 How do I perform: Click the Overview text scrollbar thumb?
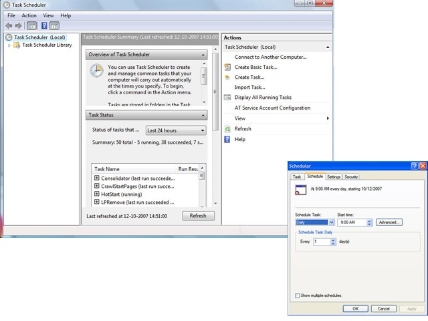coord(203,76)
